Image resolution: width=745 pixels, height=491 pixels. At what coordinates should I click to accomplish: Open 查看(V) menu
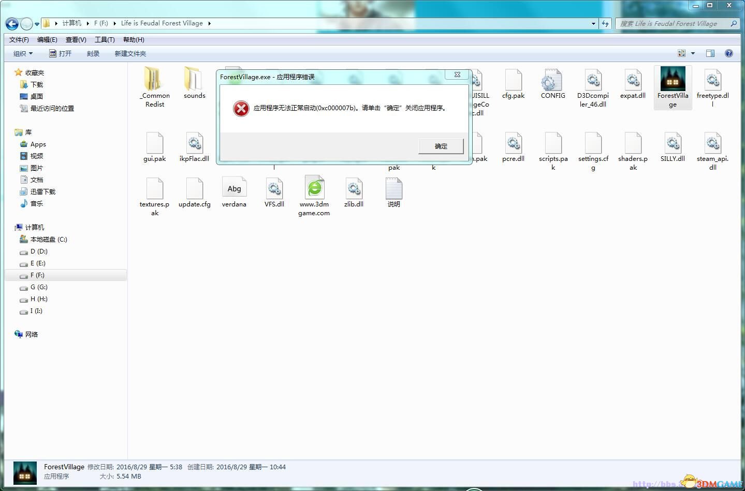76,40
